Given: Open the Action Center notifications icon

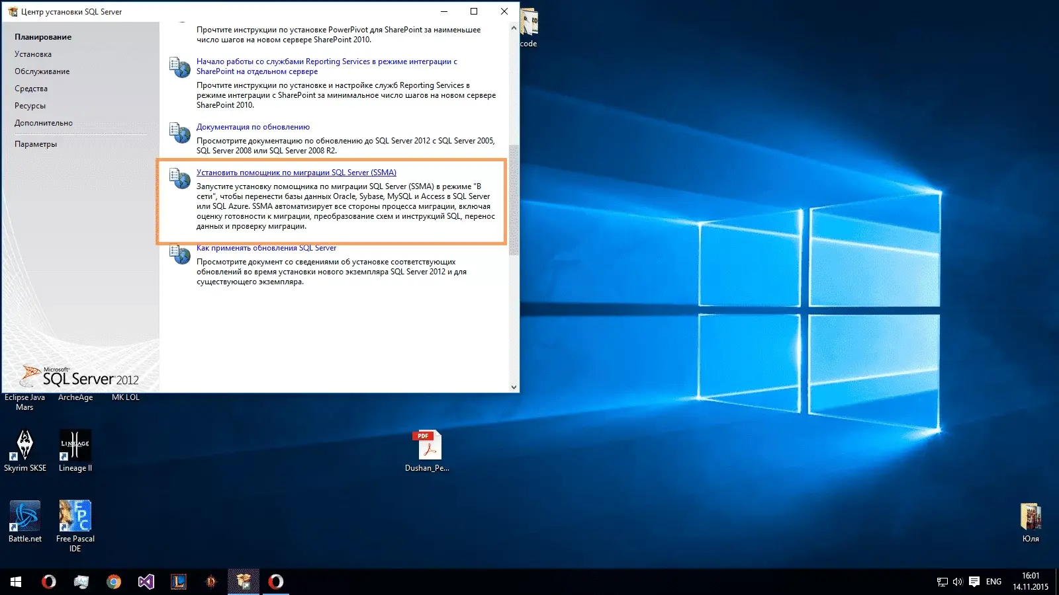Looking at the screenshot, I should (x=974, y=582).
